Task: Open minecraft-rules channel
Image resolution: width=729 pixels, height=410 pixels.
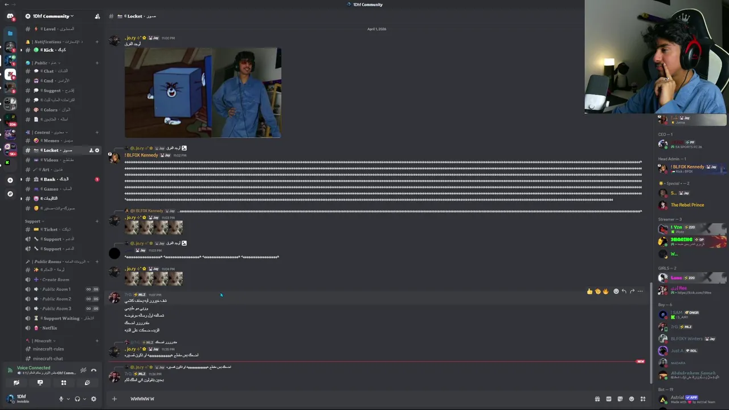Action: coord(62,348)
